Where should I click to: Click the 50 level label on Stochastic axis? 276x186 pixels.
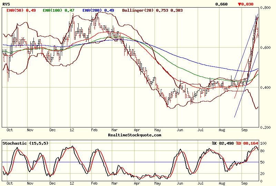tap(263, 162)
